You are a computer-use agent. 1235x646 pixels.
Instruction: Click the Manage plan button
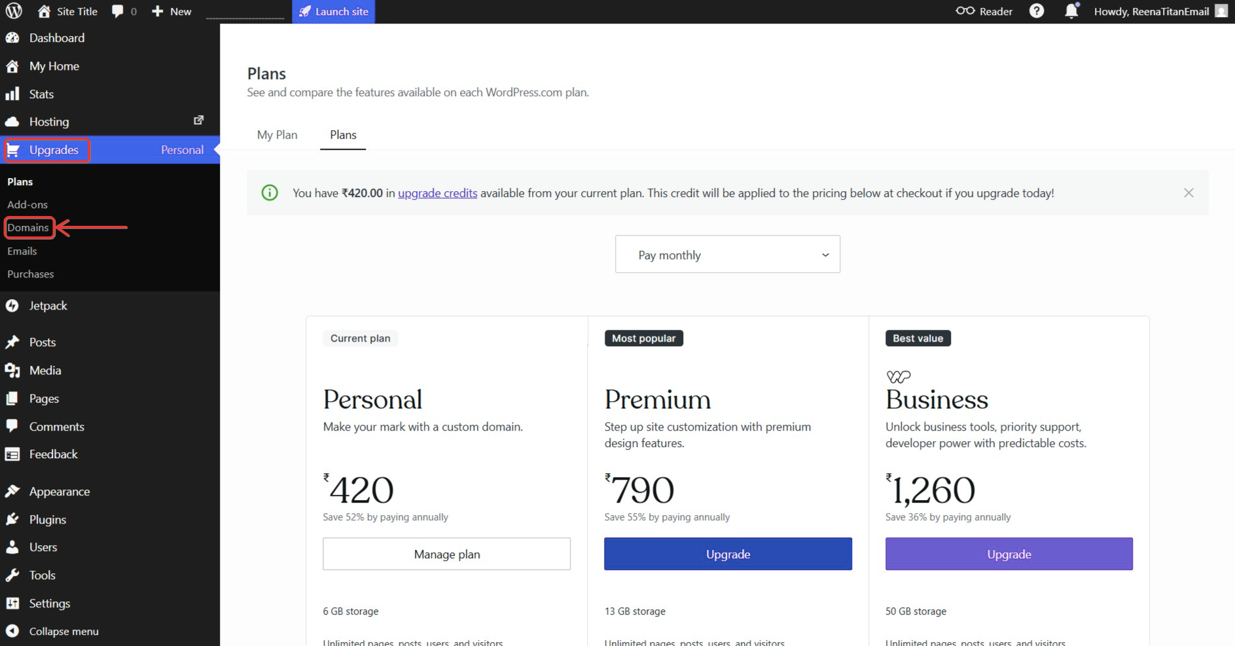pos(447,554)
